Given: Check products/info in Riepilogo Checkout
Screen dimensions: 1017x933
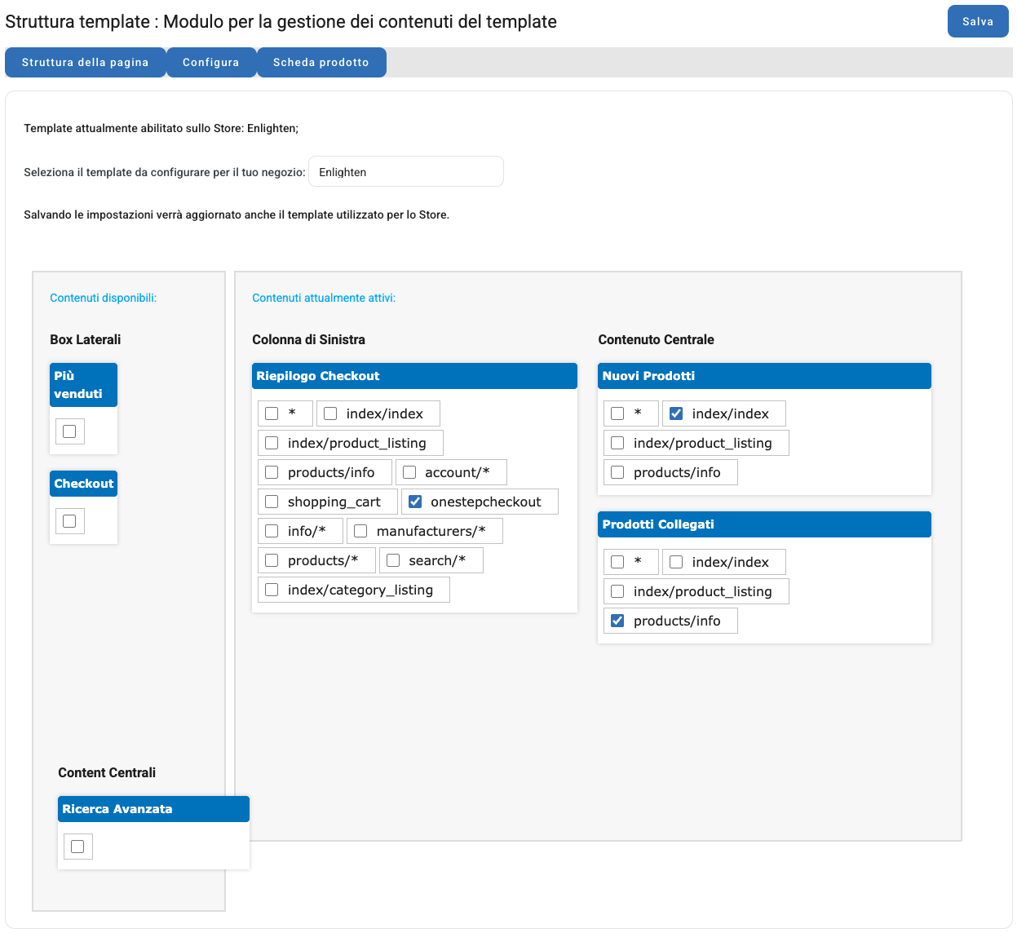Looking at the screenshot, I should pyautogui.click(x=272, y=472).
